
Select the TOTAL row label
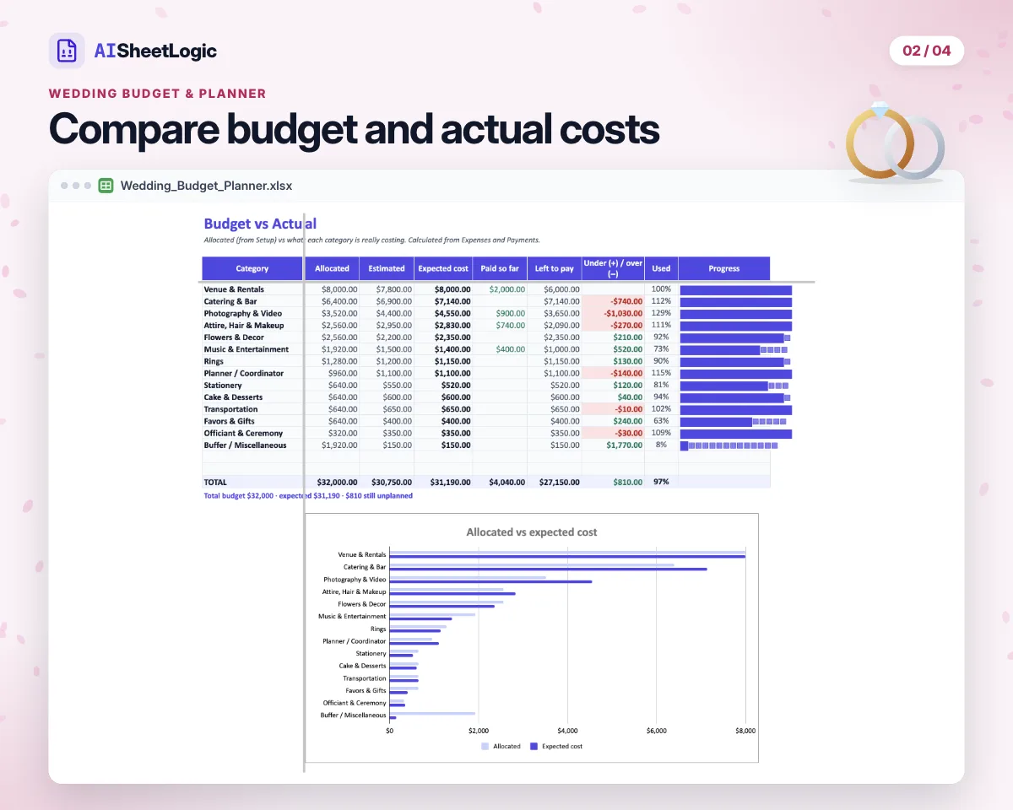click(215, 482)
